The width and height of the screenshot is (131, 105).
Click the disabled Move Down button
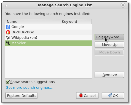[x=109, y=52]
